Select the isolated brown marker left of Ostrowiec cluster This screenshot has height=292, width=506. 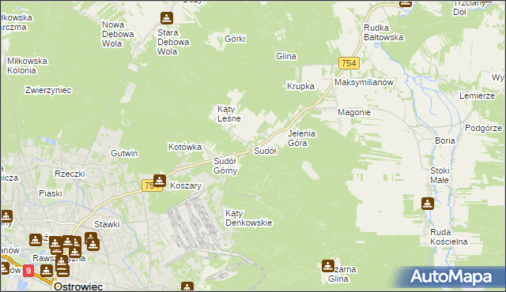pyautogui.click(x=35, y=240)
